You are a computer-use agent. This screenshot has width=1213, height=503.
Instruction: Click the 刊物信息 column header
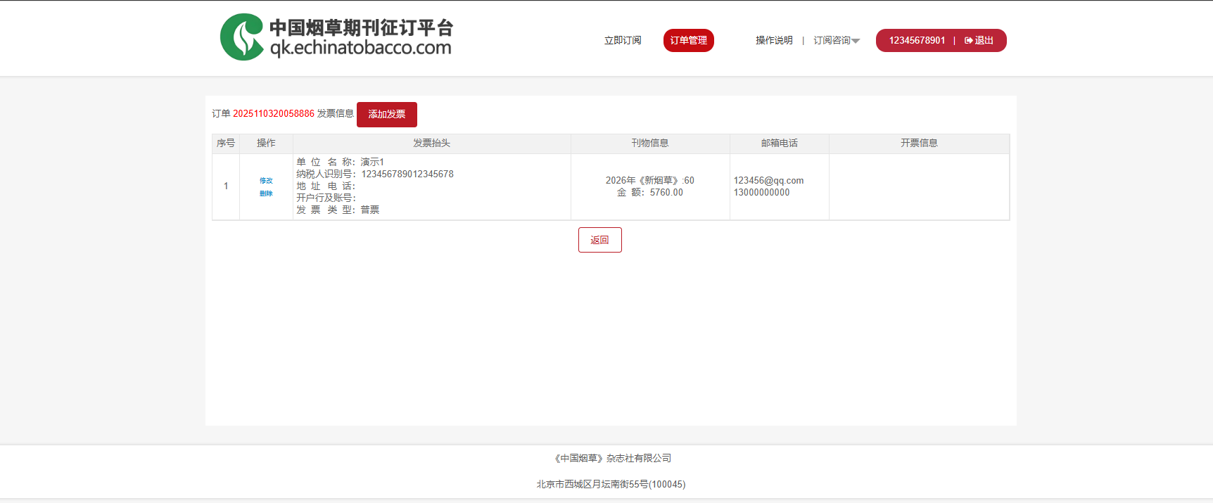649,144
